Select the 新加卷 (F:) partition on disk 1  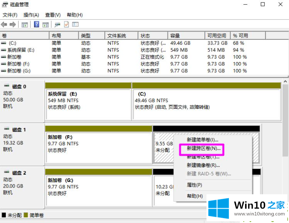tap(99, 144)
